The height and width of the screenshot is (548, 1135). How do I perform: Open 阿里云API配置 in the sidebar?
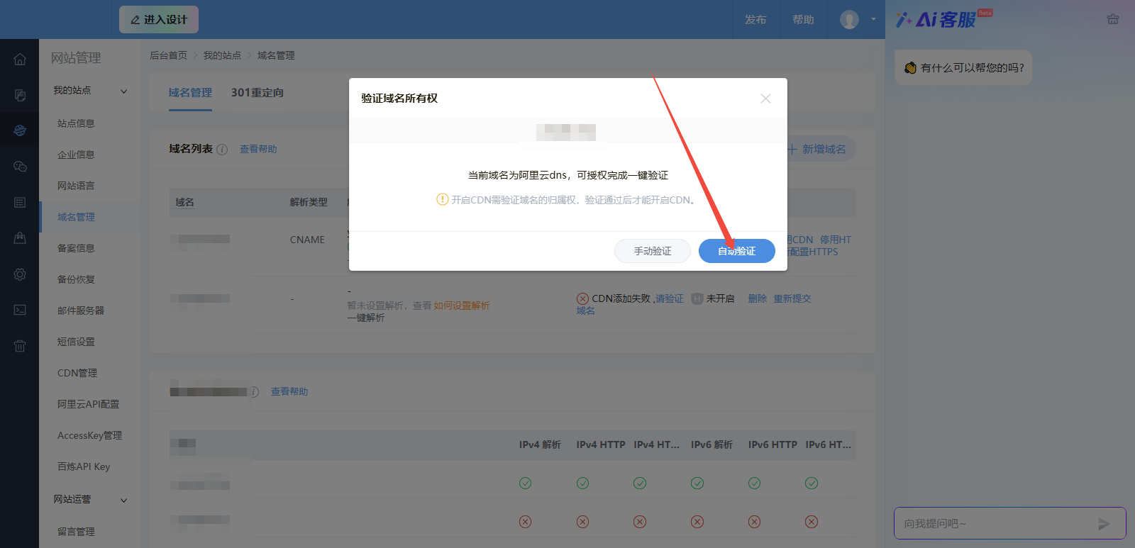click(x=88, y=404)
